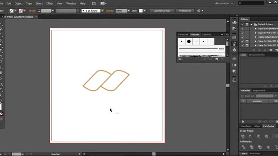Open the Object menu
The image size is (278, 156).
19,3
